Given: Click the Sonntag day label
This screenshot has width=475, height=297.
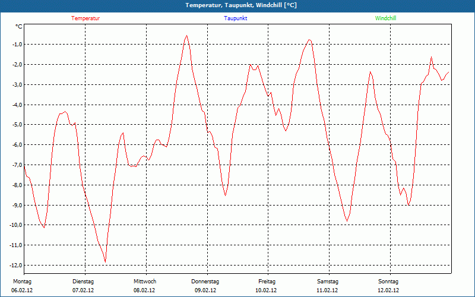Looking at the screenshot, I should pos(388,282).
